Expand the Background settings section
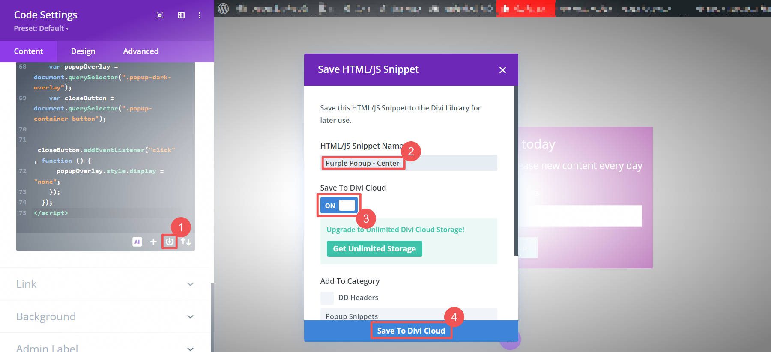The width and height of the screenshot is (771, 352). [105, 316]
